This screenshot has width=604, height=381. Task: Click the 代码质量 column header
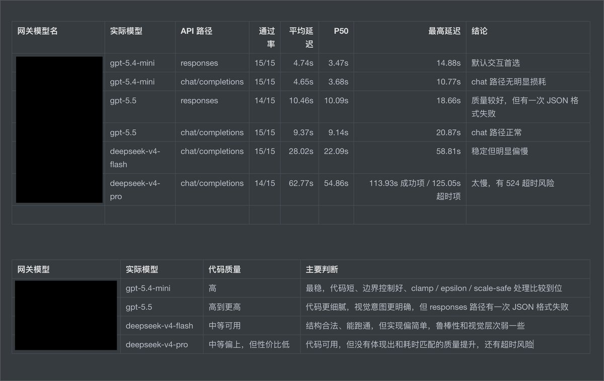224,269
